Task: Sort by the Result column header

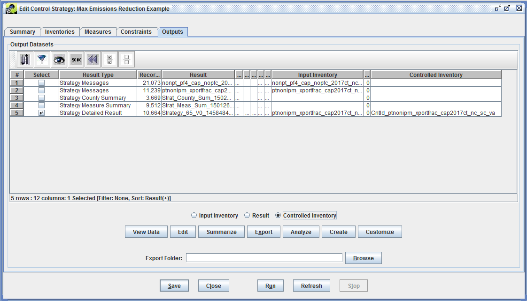Action: click(198, 75)
